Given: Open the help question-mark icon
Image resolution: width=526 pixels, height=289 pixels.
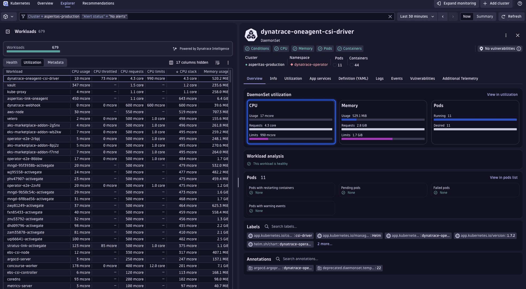Looking at the screenshot, I should click(x=520, y=3).
